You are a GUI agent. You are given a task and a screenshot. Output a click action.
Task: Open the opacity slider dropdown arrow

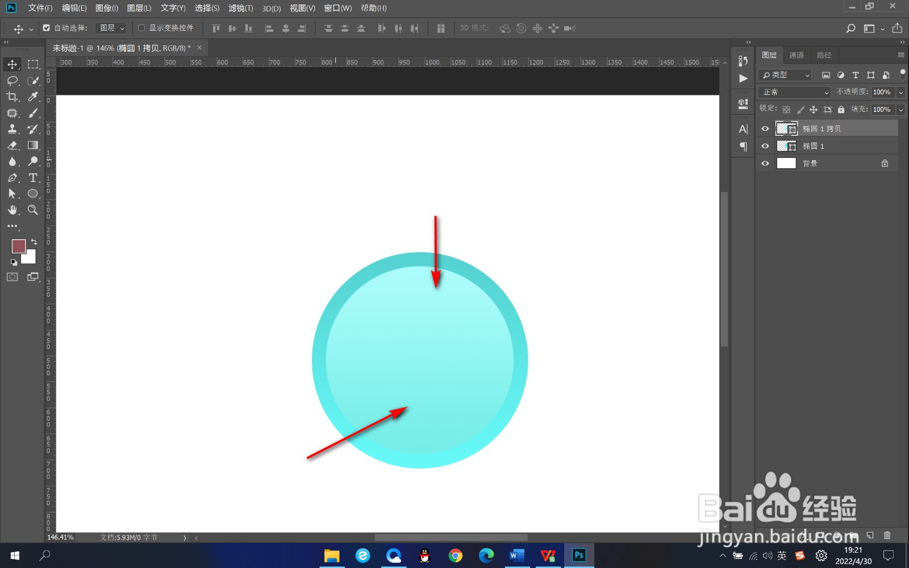(x=901, y=93)
